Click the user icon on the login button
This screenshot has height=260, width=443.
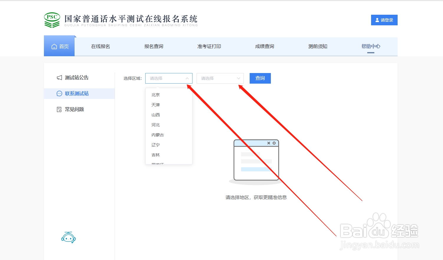tap(377, 20)
